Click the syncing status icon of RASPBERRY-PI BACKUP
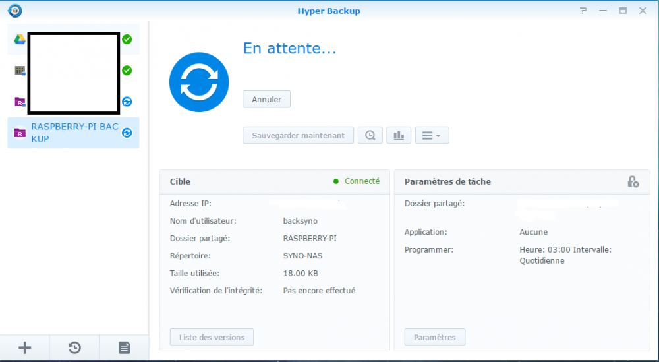Screen dimensions: 659x362 [x=127, y=133]
